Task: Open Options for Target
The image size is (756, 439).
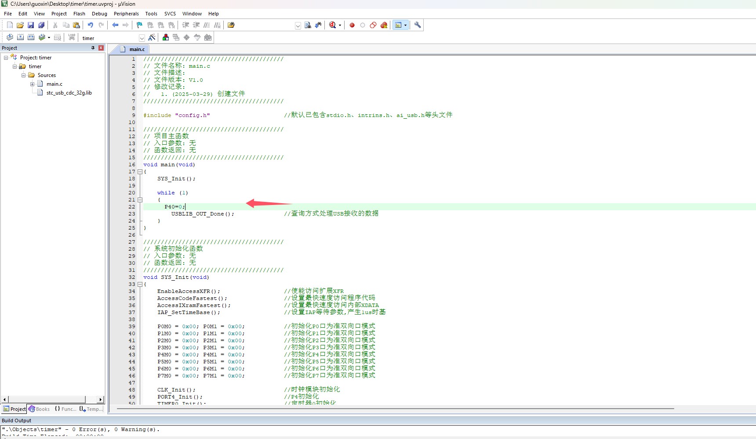Action: coord(152,37)
